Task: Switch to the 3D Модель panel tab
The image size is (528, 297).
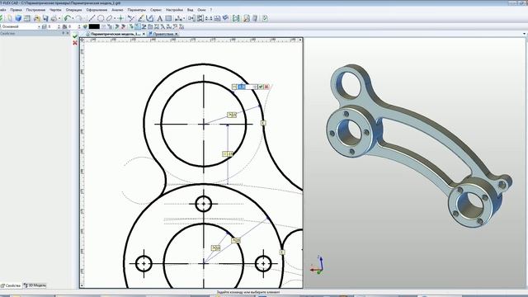Action: click(35, 285)
